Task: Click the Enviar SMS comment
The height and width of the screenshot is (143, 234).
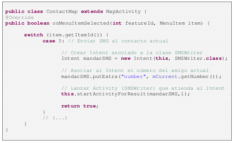Action: (x=118, y=41)
